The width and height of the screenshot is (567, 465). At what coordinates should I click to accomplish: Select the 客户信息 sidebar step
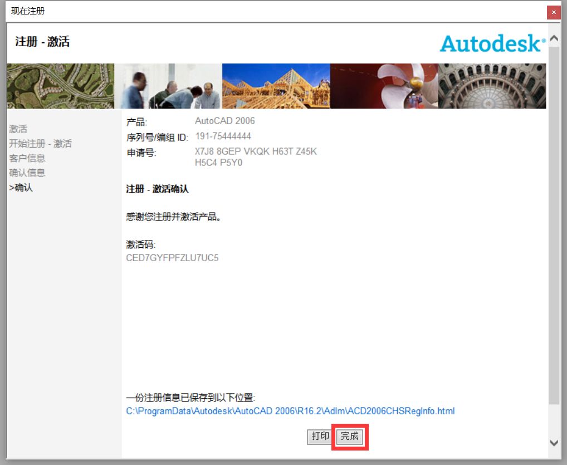tap(27, 158)
